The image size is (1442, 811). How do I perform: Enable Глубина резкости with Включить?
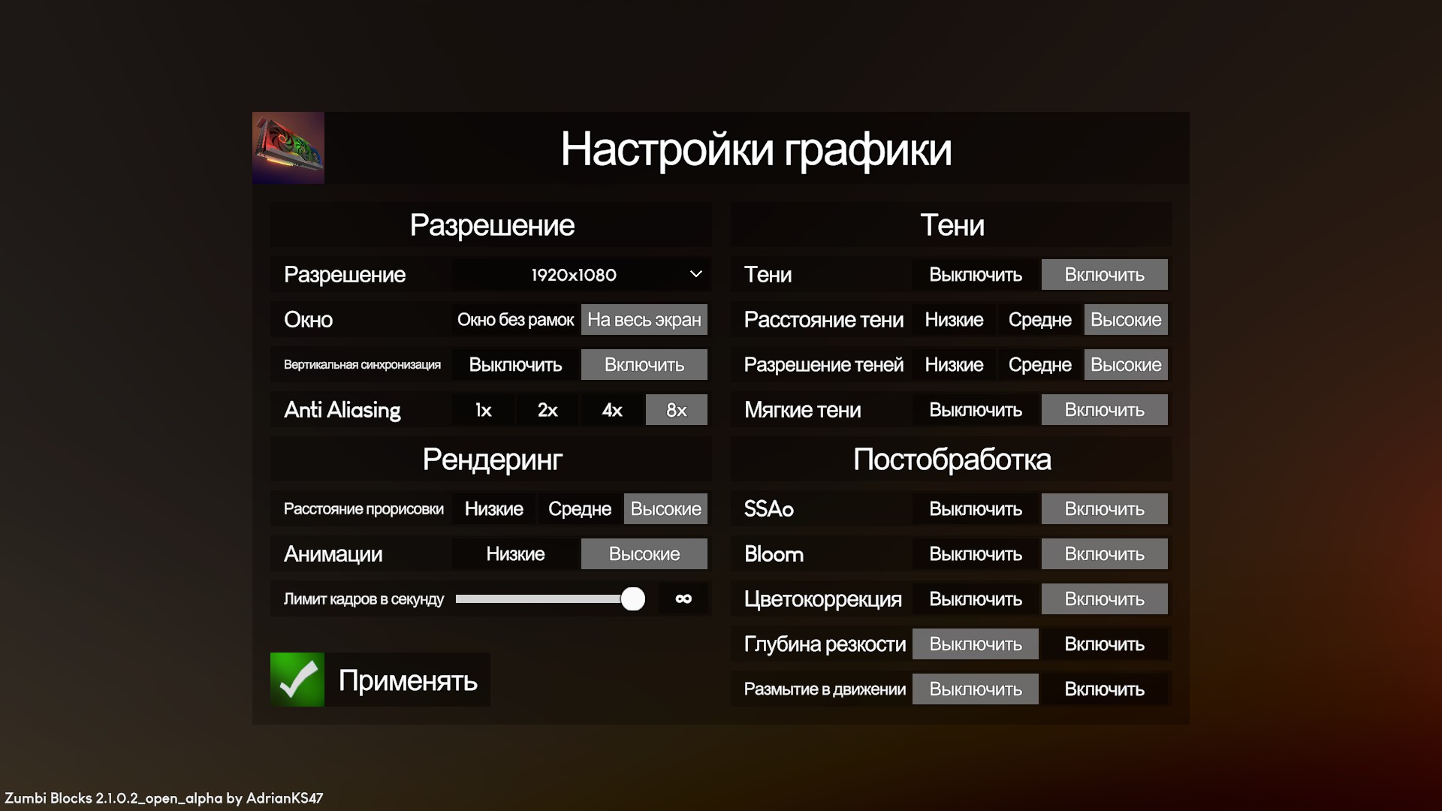pos(1105,644)
